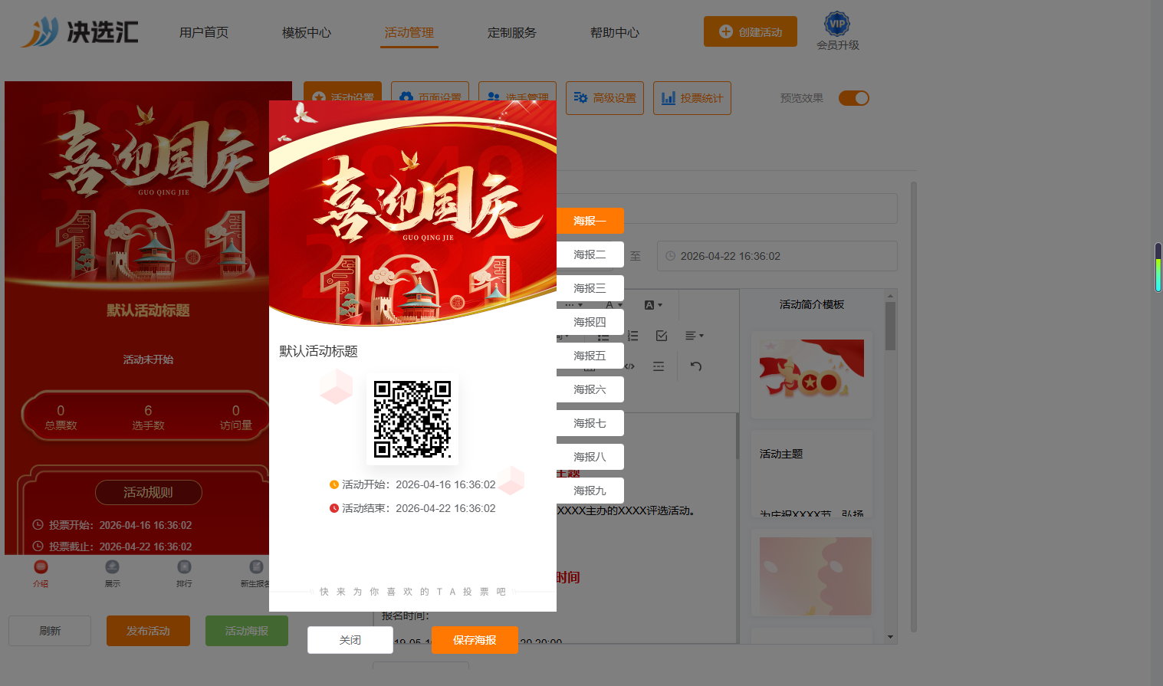
Task: Select poster style 海报七
Action: coord(590,423)
